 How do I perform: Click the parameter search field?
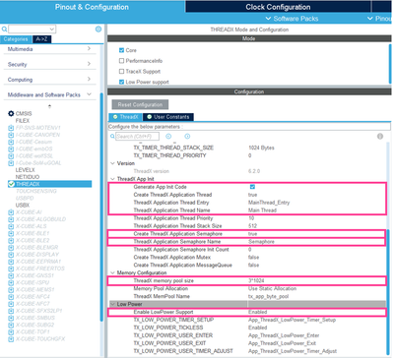[x=137, y=136]
